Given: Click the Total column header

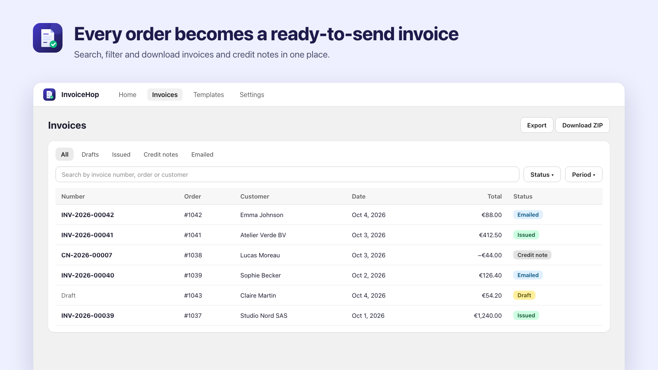Looking at the screenshot, I should (x=495, y=197).
